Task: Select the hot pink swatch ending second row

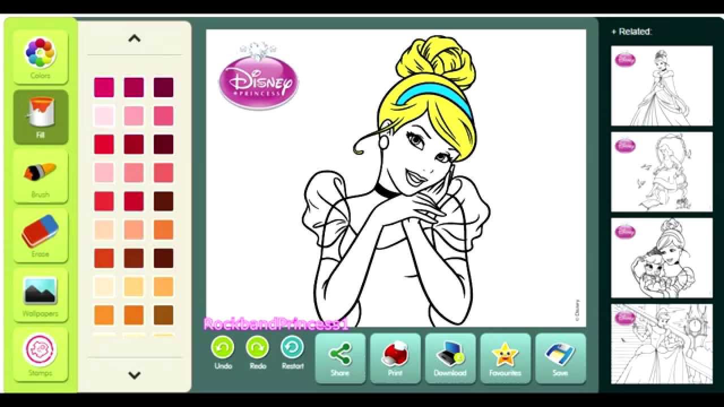Action: point(163,116)
